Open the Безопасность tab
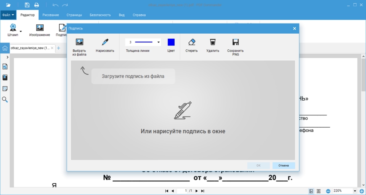The image size is (366, 195). (x=100, y=15)
